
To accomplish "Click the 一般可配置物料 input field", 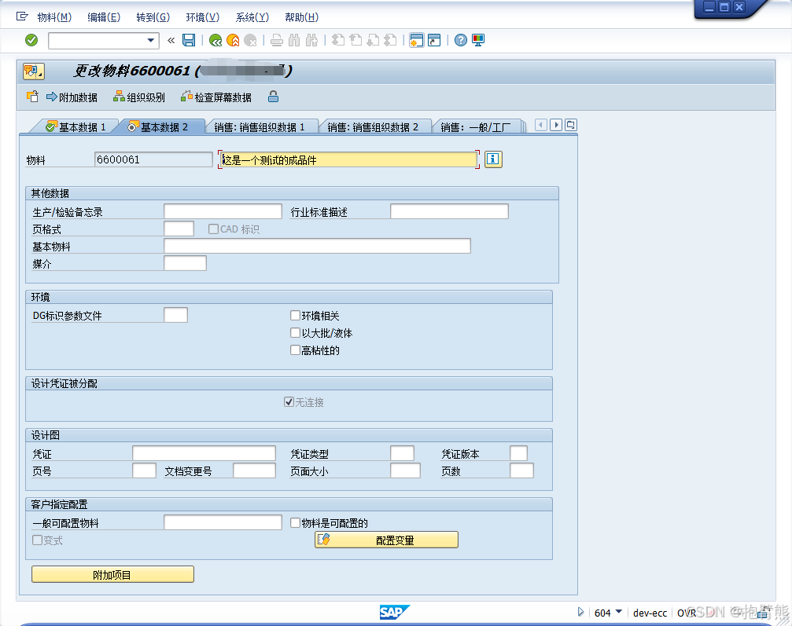I will click(x=223, y=522).
